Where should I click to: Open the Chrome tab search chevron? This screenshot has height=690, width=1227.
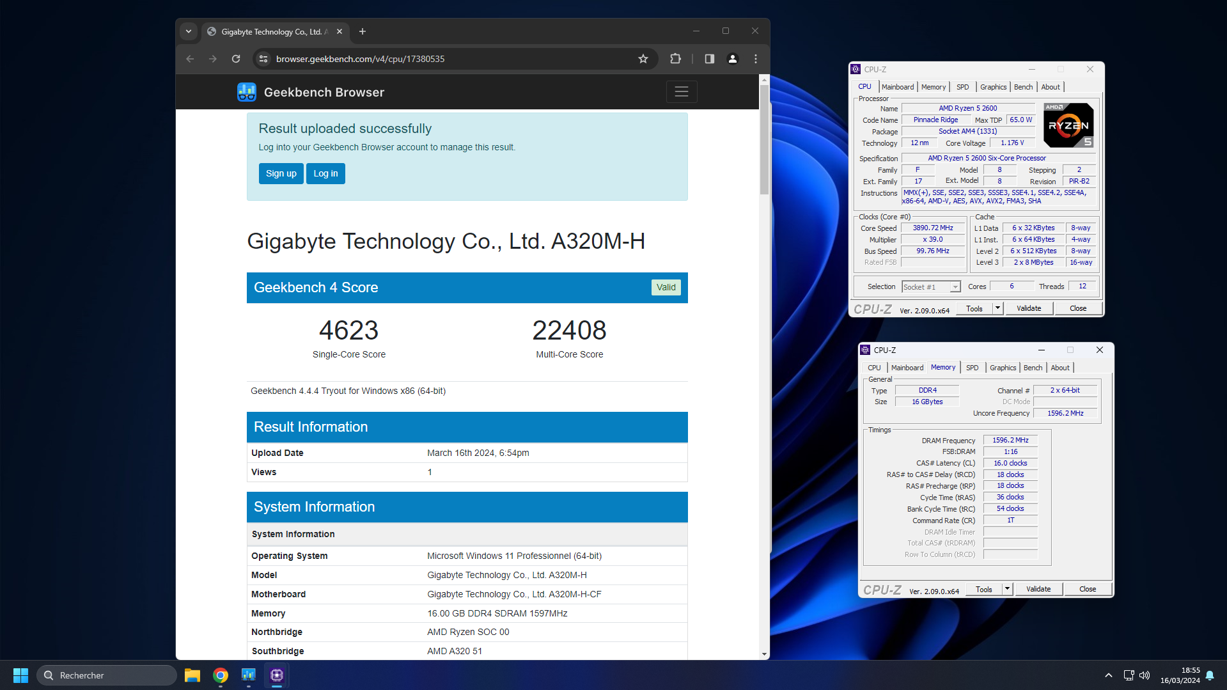[189, 31]
